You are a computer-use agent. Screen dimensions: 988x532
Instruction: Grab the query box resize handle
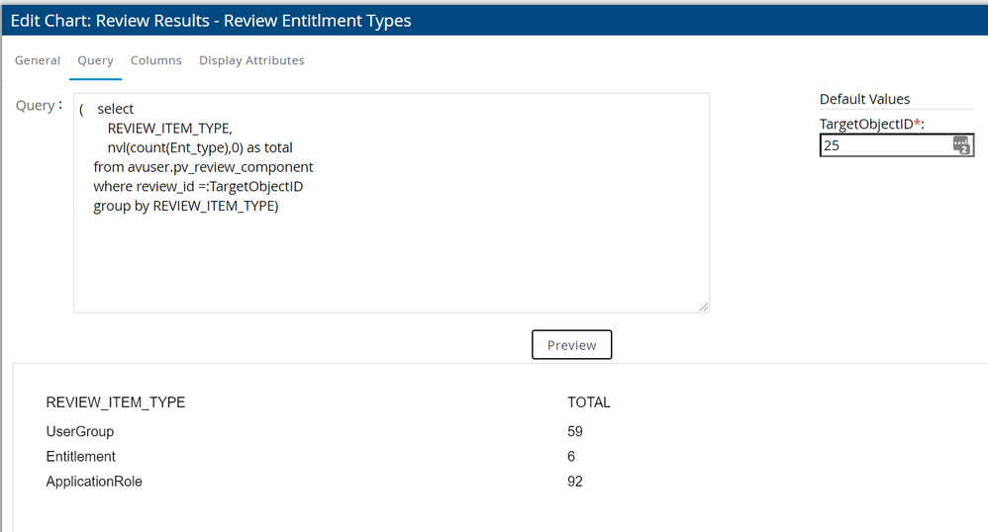[704, 308]
